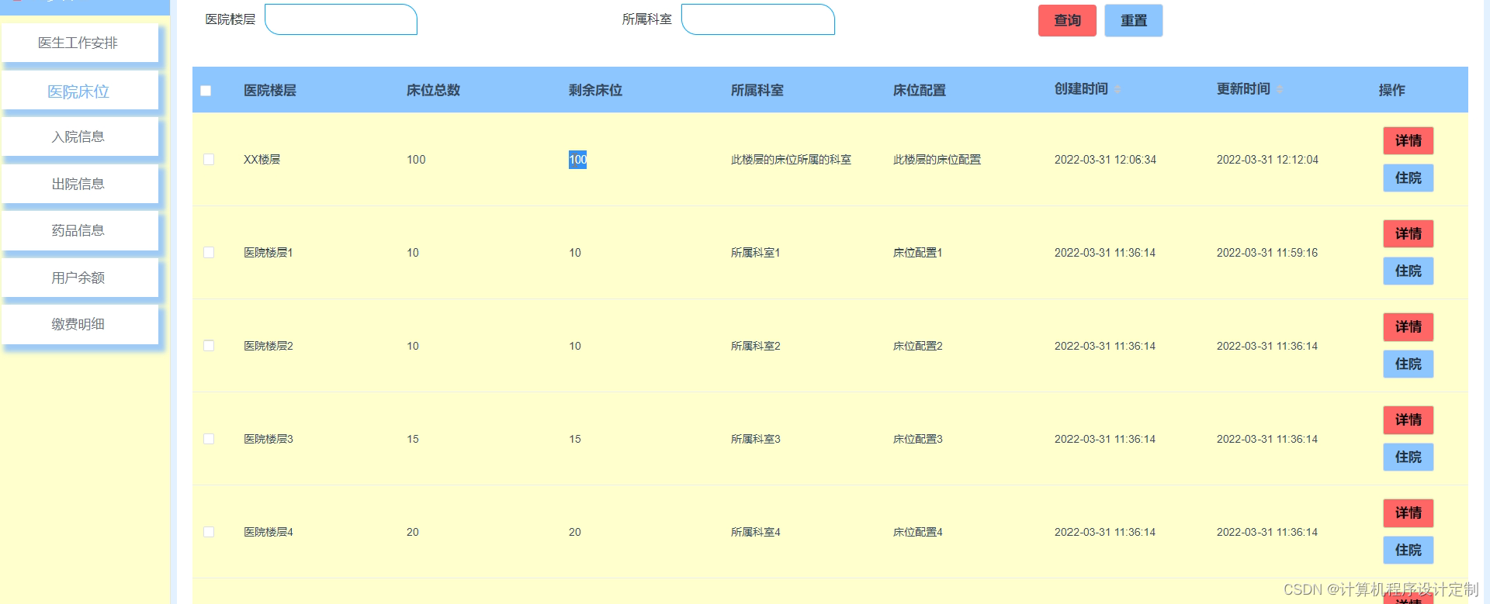Click 住院 for the 医院楼层1 row
1490x604 pixels.
(1409, 271)
